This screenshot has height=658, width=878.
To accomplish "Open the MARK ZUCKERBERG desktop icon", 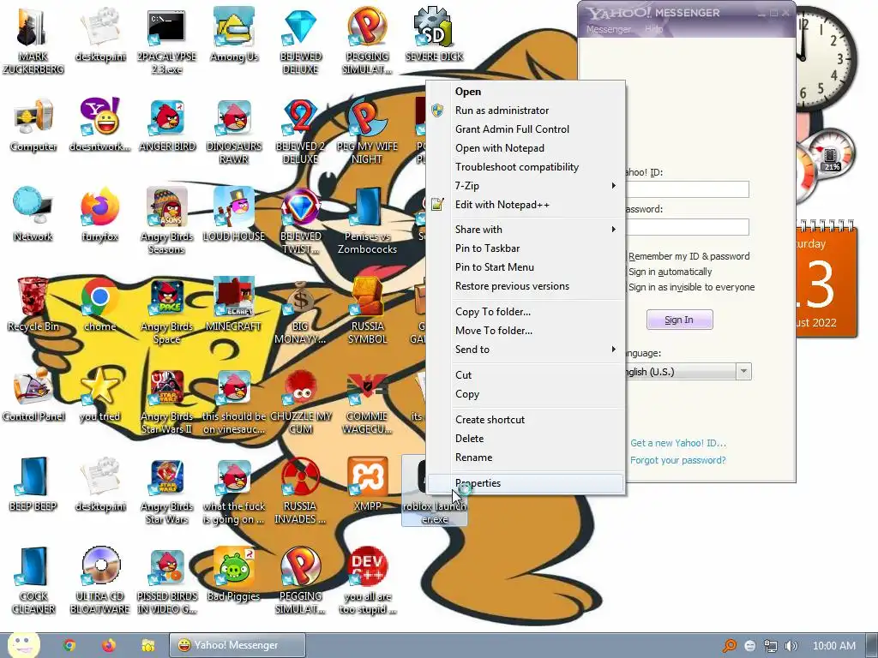I will point(33,28).
